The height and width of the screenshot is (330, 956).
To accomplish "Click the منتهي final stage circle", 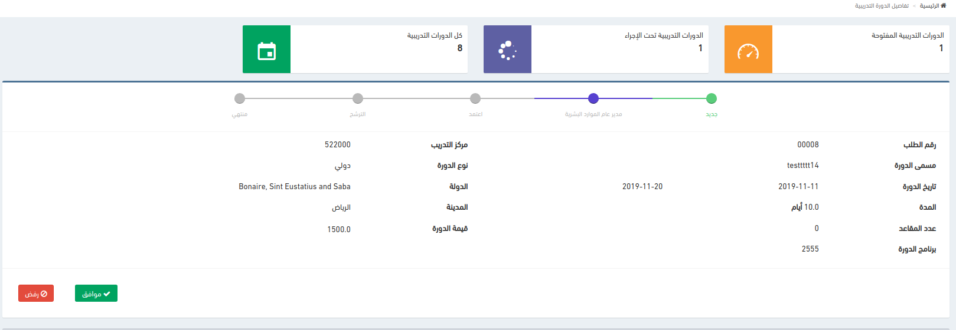I will coord(240,98).
